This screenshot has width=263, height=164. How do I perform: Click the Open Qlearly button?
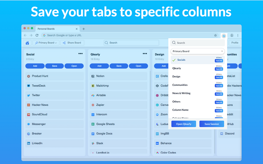pos(184,124)
